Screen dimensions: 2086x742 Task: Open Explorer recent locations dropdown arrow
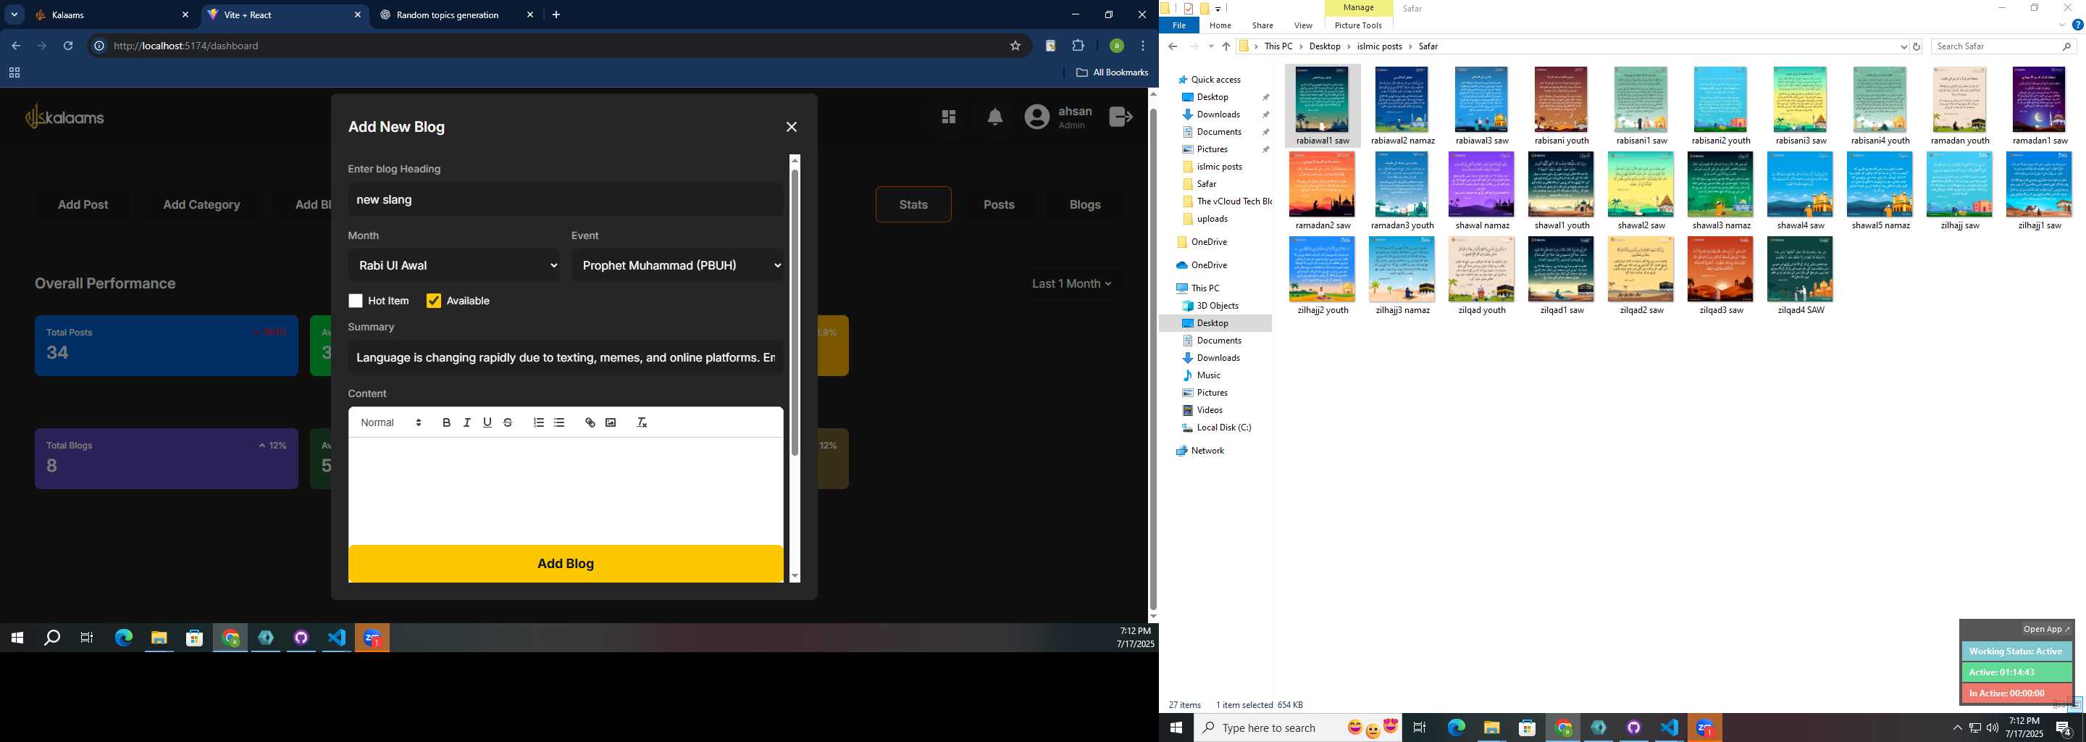click(x=1210, y=47)
